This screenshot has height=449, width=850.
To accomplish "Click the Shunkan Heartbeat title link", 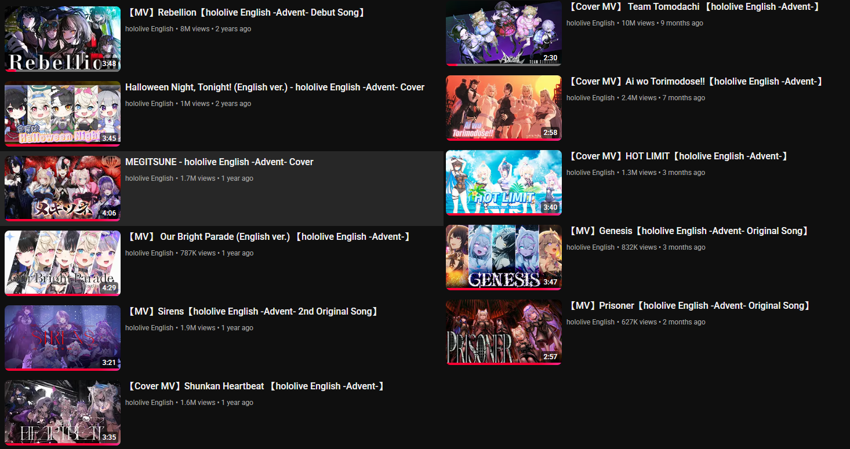I will coord(256,386).
